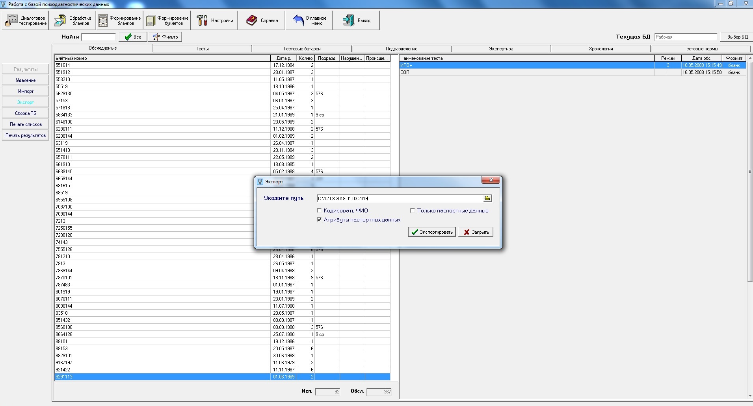
Task: Enable the Кодировать ФИО checkbox
Action: point(320,211)
